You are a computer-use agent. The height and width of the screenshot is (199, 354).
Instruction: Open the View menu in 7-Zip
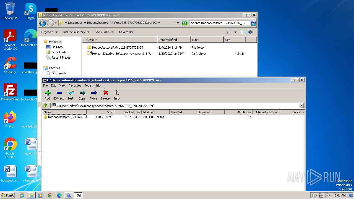pos(62,85)
